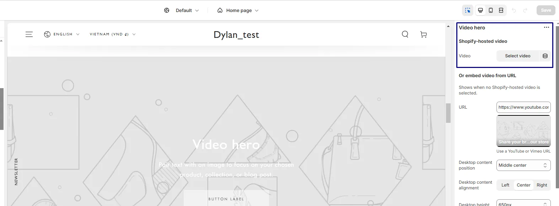
Task: Click the Button label button in preview
Action: (226, 199)
